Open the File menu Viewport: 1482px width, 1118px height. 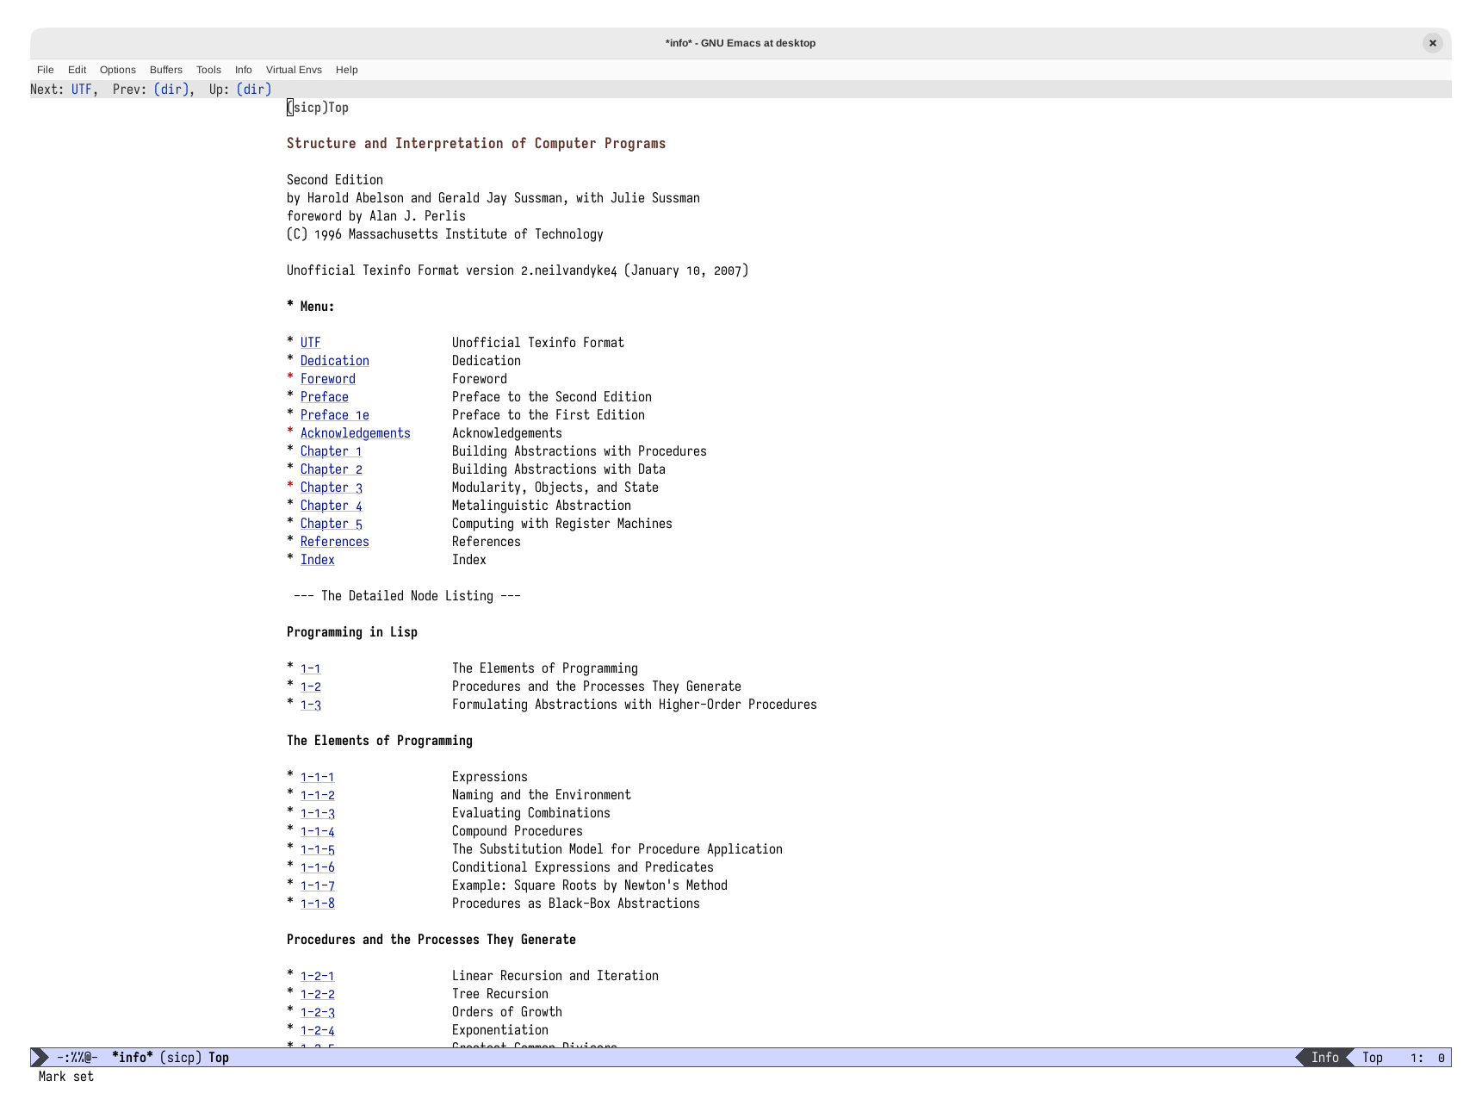pyautogui.click(x=46, y=70)
